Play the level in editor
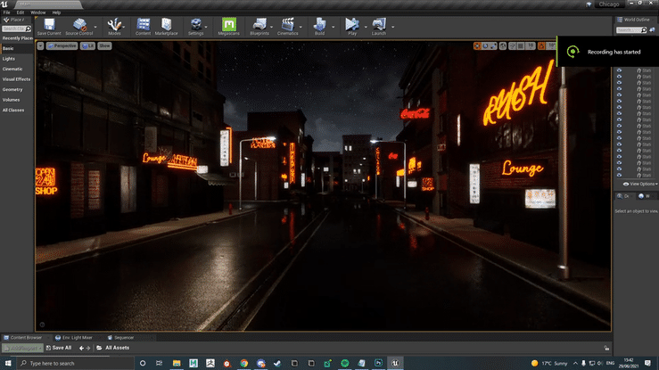The width and height of the screenshot is (659, 370). pos(352,27)
